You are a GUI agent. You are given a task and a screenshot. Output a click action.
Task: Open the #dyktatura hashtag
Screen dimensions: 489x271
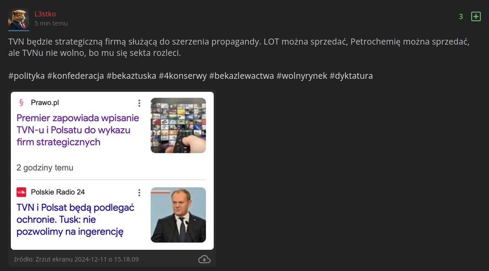pos(351,76)
